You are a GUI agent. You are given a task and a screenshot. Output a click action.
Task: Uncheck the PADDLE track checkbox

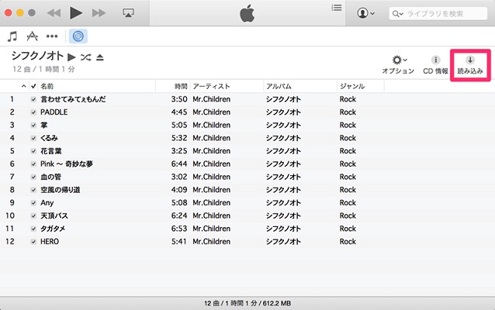click(x=33, y=112)
